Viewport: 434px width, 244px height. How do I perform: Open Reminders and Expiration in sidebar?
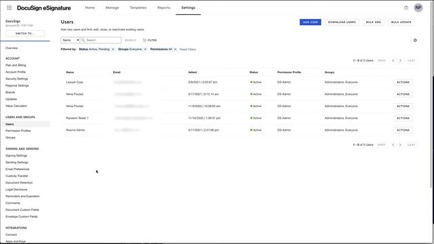pyautogui.click(x=22, y=197)
